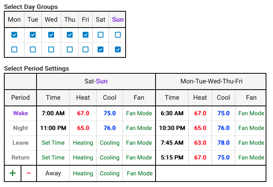The image size is (273, 187).
Task: Click the Sat-Sun group header
Action: pos(96,81)
